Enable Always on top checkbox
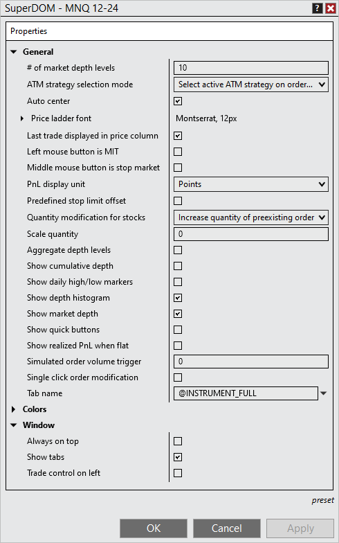This screenshot has height=543, width=339. pyautogui.click(x=178, y=441)
